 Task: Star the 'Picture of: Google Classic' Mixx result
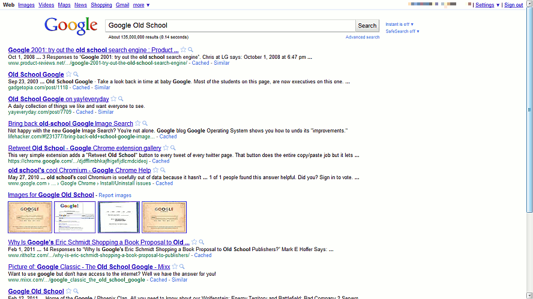tap(175, 267)
